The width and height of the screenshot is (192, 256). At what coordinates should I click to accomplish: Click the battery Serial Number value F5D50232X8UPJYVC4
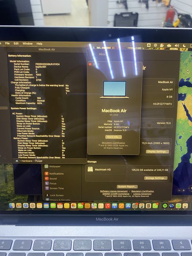click(48, 64)
